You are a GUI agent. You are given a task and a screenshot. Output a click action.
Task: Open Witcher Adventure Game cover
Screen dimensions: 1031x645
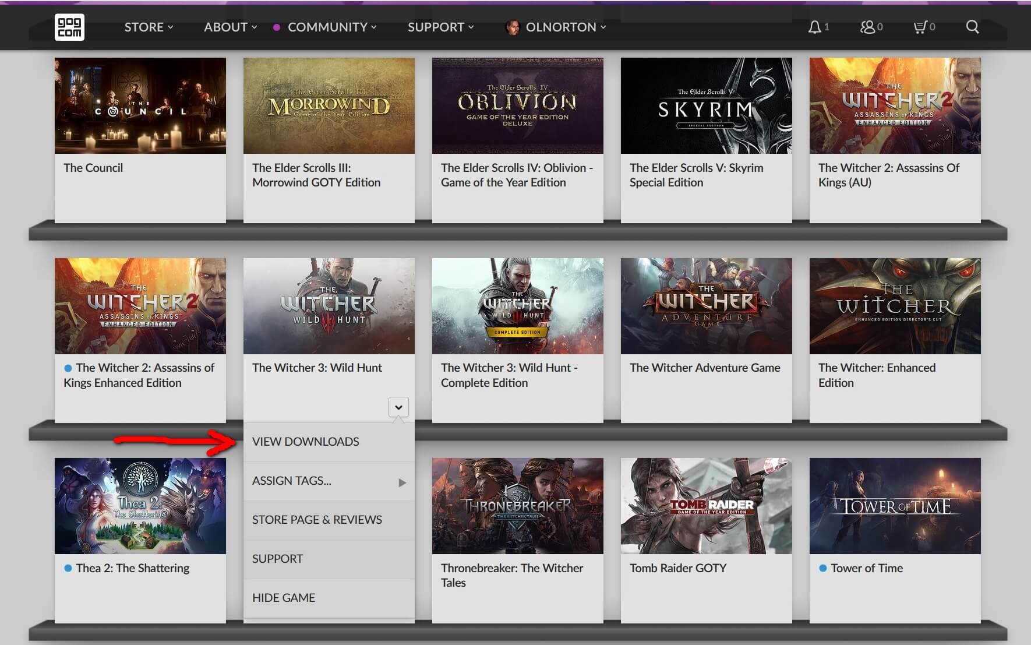707,306
